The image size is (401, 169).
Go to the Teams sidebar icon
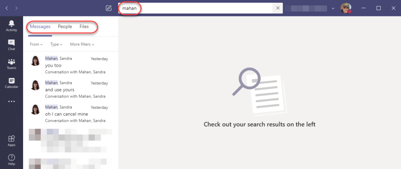point(11,64)
